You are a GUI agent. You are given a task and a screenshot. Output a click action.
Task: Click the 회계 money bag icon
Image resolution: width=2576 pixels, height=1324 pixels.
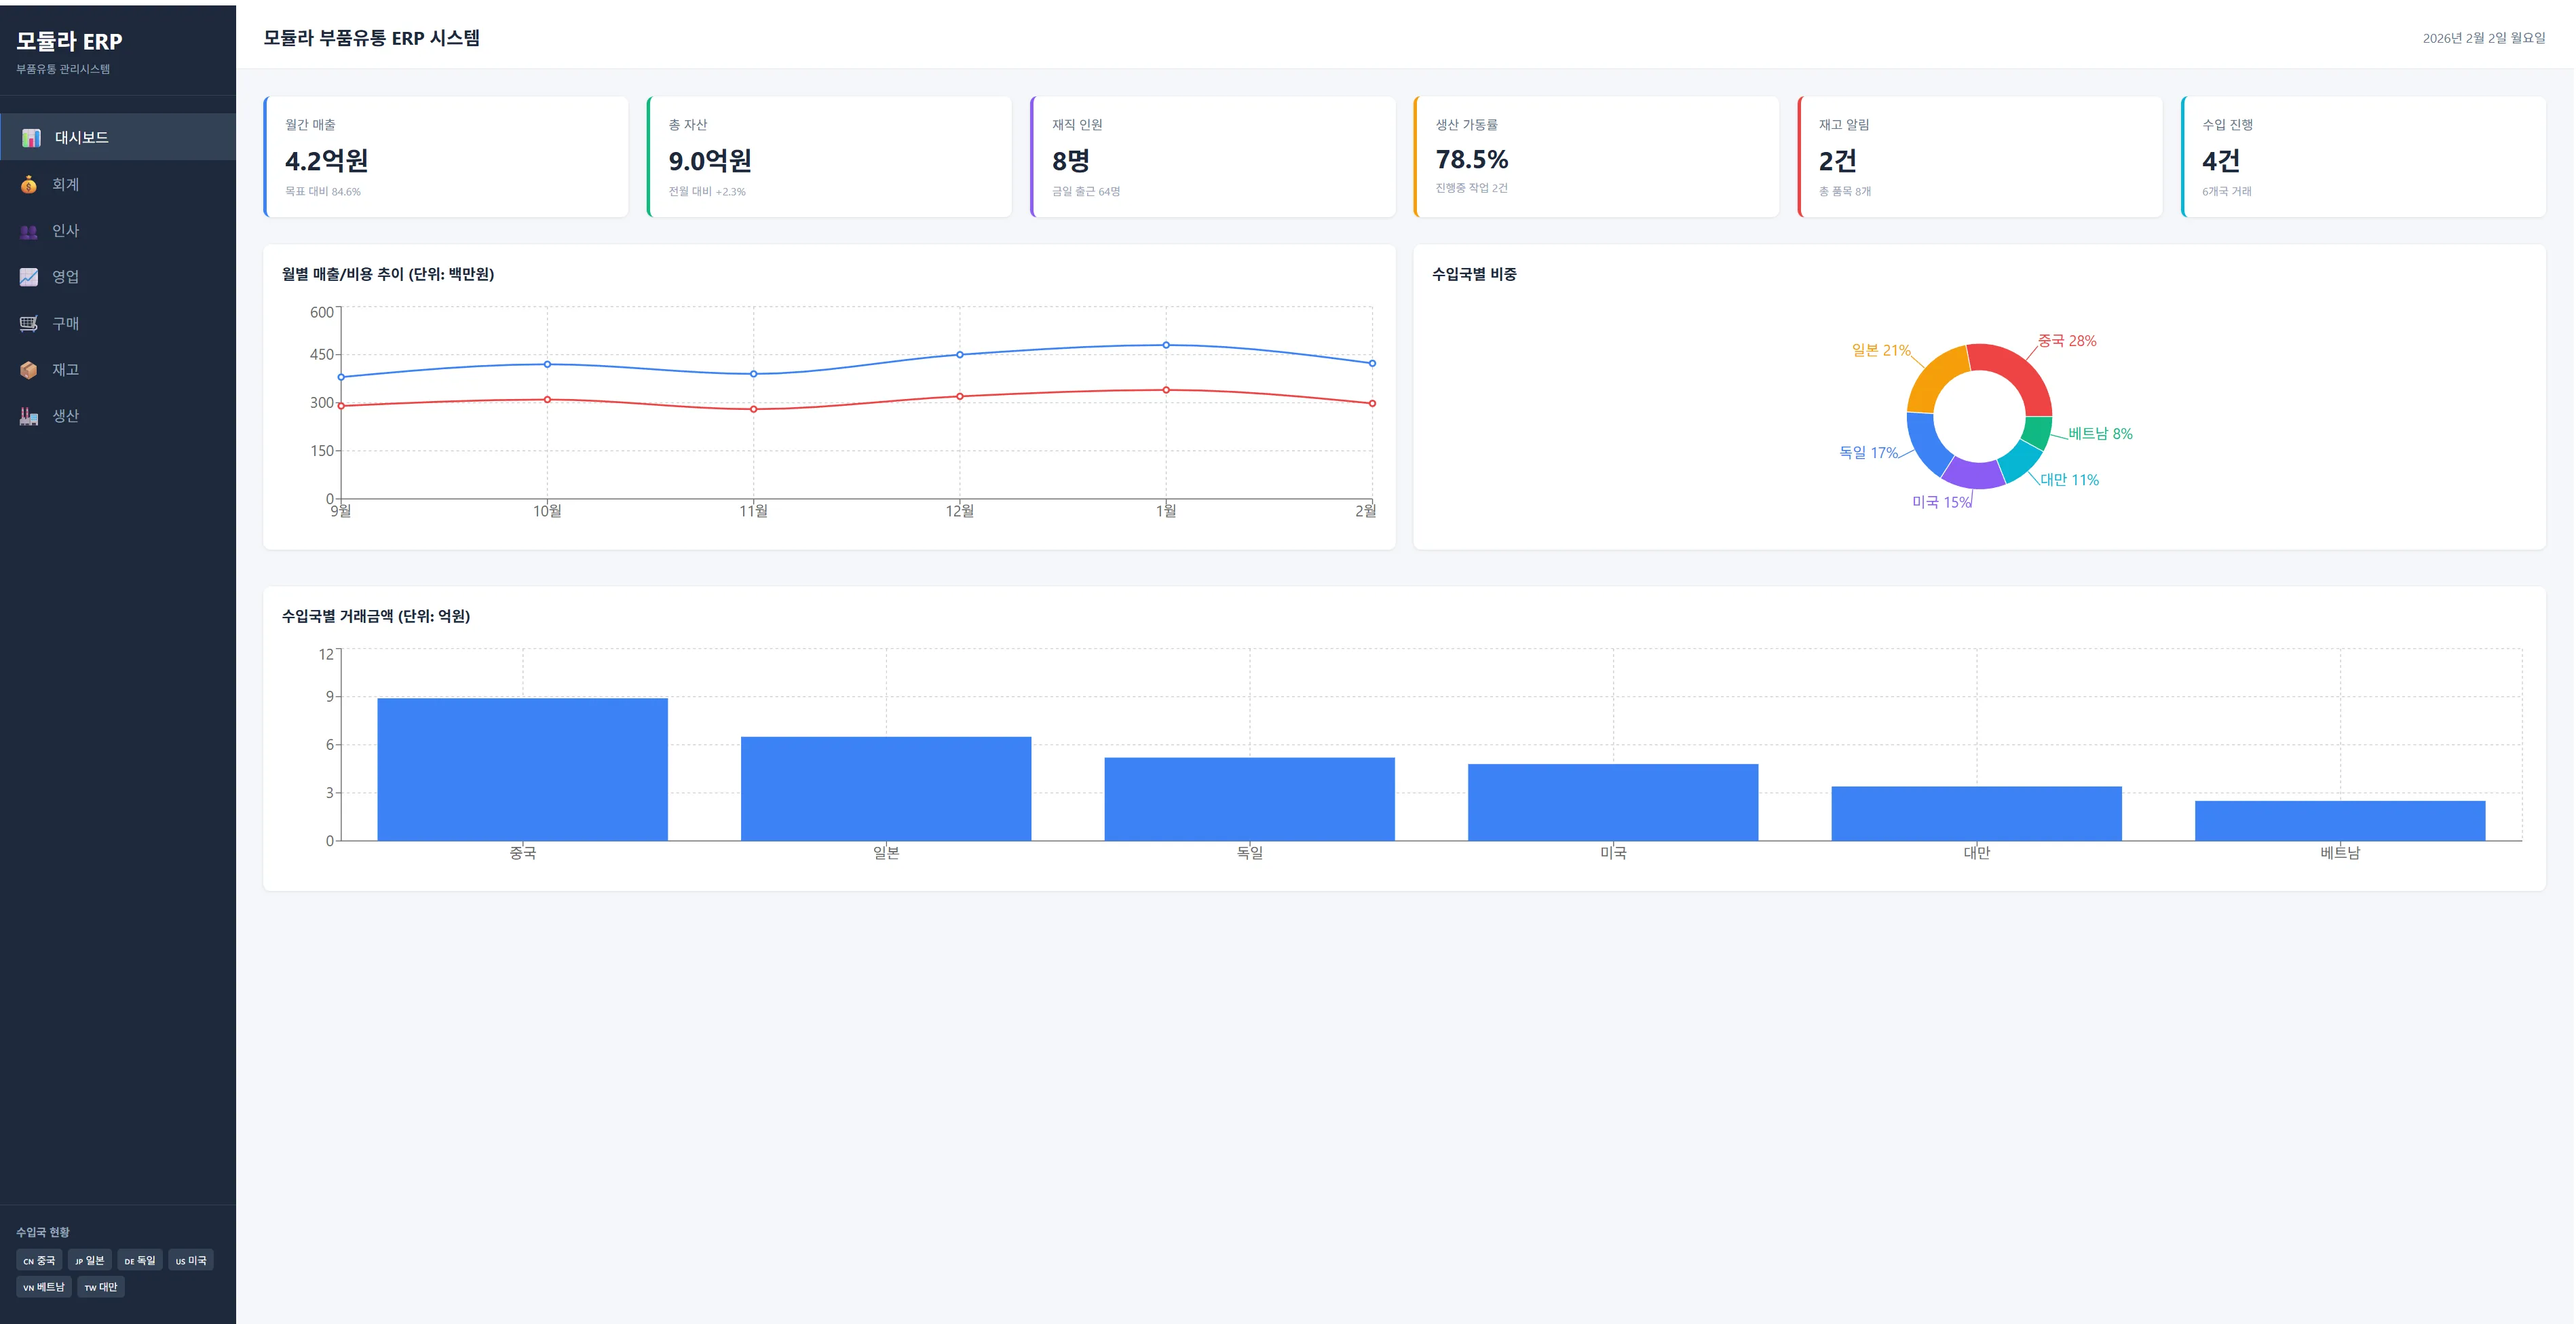(29, 184)
